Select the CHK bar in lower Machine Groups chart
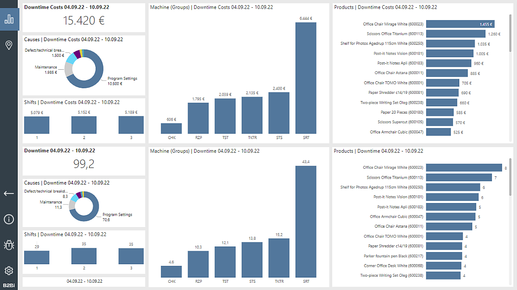This screenshot has width=517, height=290. [x=171, y=271]
